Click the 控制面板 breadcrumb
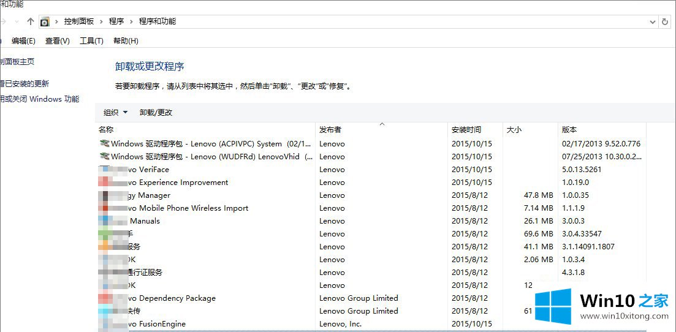 tap(78, 21)
